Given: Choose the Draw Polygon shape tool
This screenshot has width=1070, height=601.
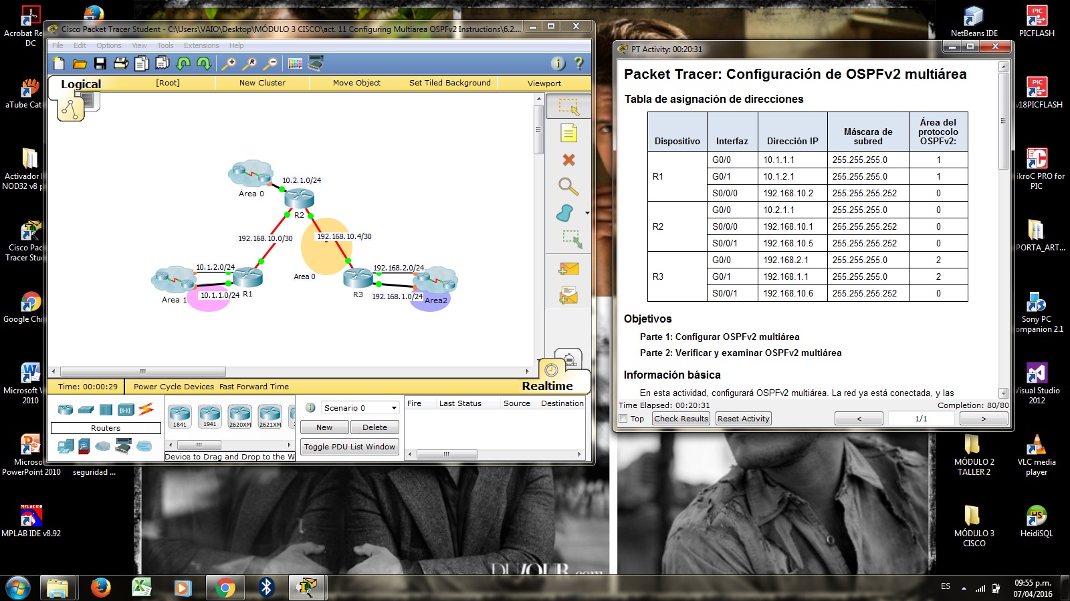Looking at the screenshot, I should pos(565,213).
